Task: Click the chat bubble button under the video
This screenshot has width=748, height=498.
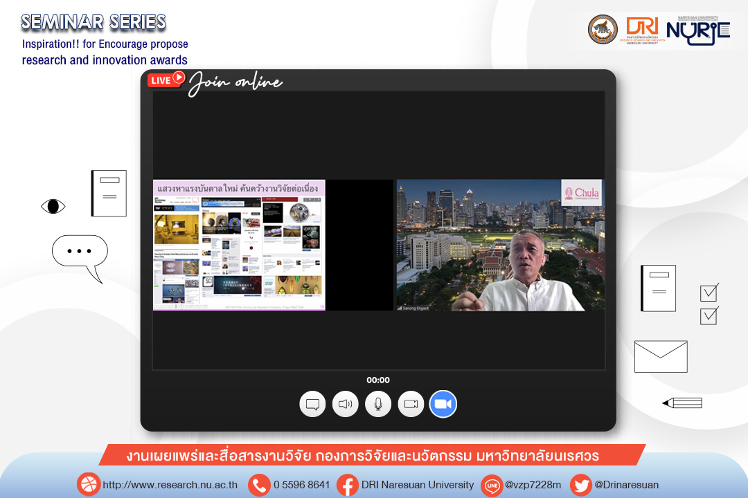Action: click(312, 404)
